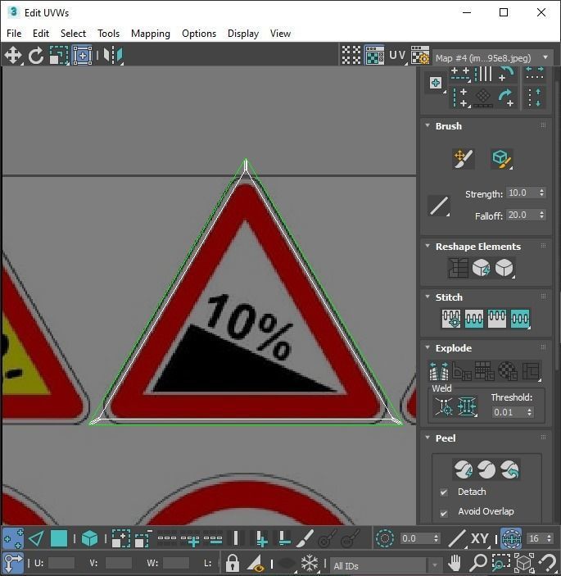Adjust the Falloff spinner arrows

(x=541, y=215)
